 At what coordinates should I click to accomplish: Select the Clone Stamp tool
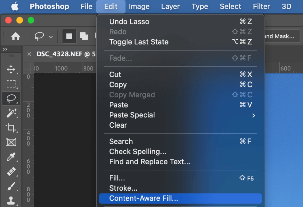click(11, 201)
